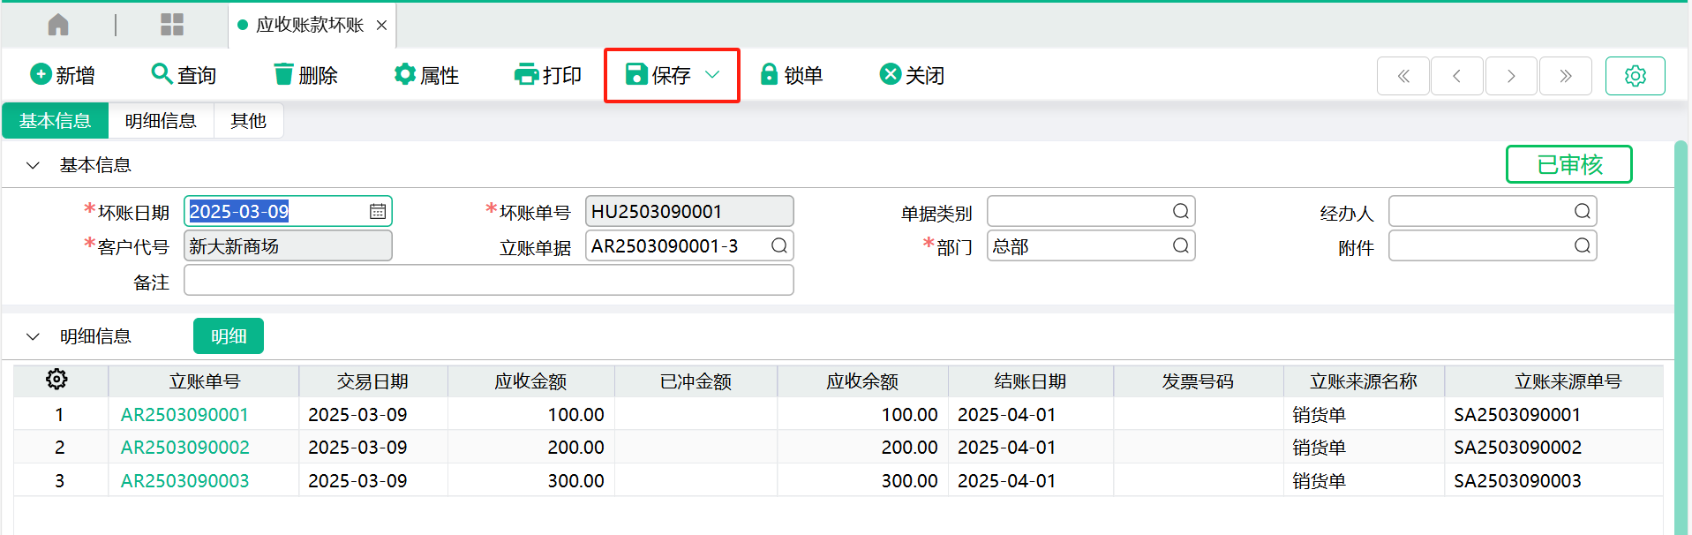Click the 结账日期 column header

click(1030, 381)
